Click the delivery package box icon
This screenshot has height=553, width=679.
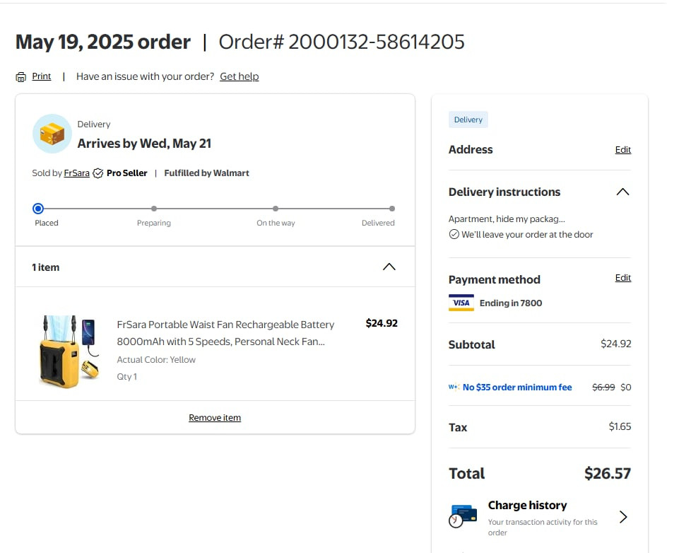[52, 134]
